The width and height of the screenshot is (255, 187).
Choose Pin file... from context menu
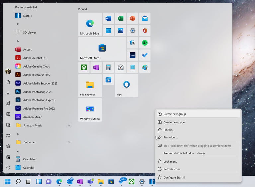[x=199, y=130]
